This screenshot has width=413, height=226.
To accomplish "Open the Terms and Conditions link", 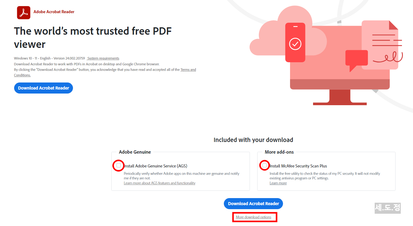I will tap(105, 72).
